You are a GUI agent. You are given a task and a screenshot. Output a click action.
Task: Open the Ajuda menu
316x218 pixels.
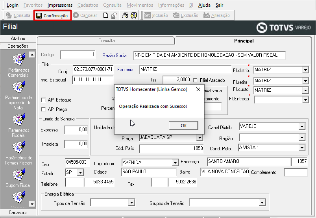(x=204, y=5)
